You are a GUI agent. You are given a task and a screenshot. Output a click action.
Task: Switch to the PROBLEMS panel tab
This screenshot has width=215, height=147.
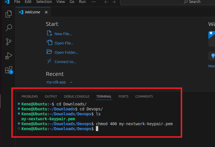pyautogui.click(x=30, y=96)
